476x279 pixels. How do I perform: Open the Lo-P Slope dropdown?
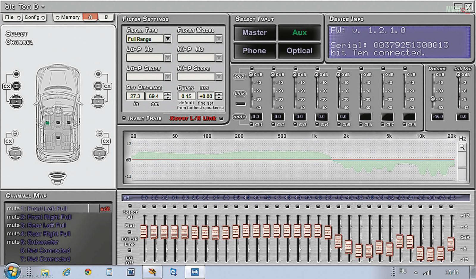click(168, 77)
